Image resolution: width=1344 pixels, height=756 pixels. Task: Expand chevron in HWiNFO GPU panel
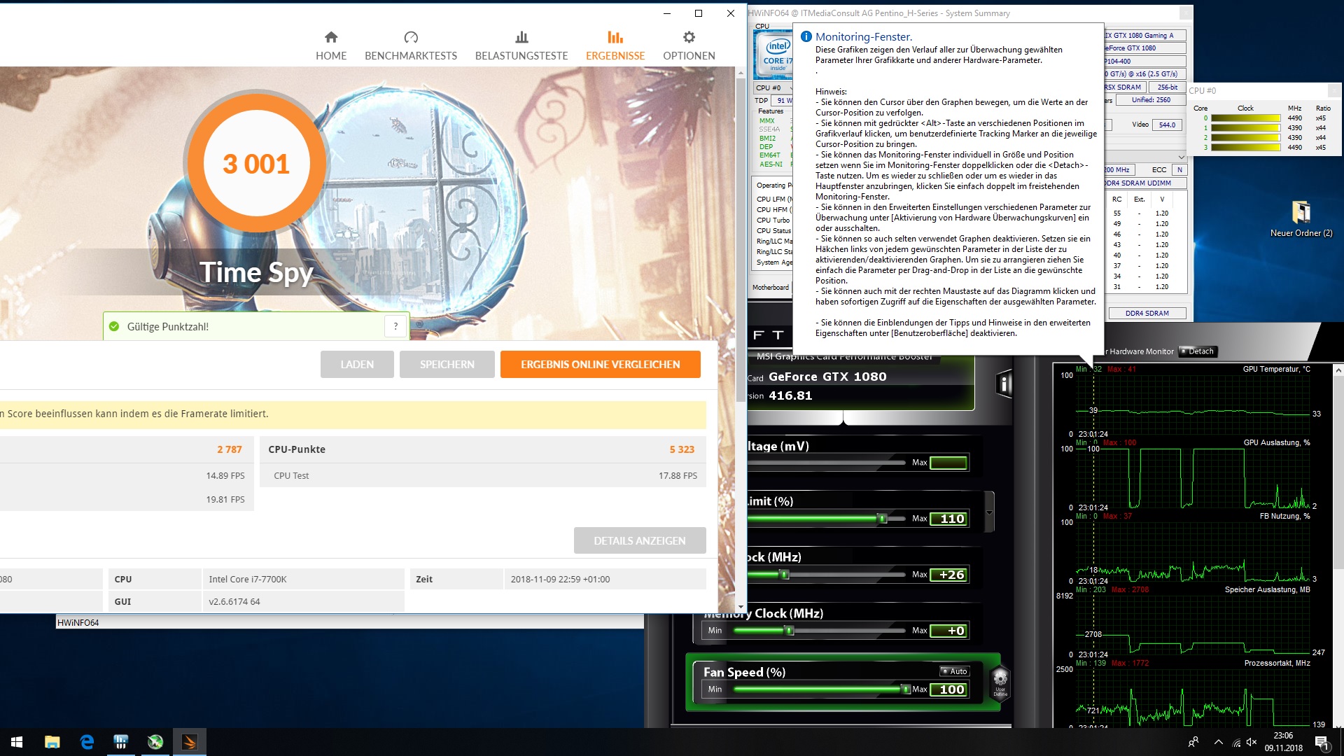[x=1182, y=157]
